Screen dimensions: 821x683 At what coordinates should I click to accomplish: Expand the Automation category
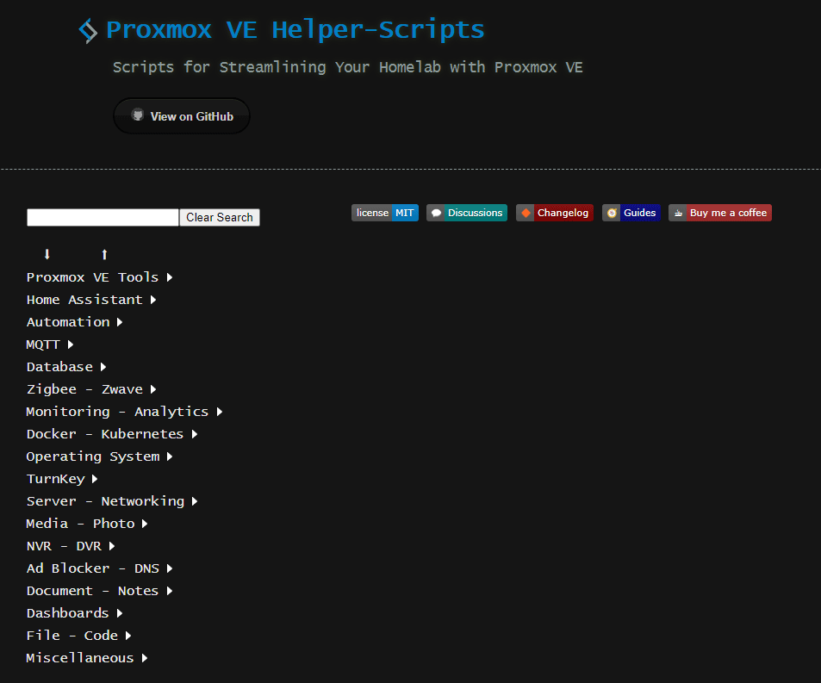74,322
